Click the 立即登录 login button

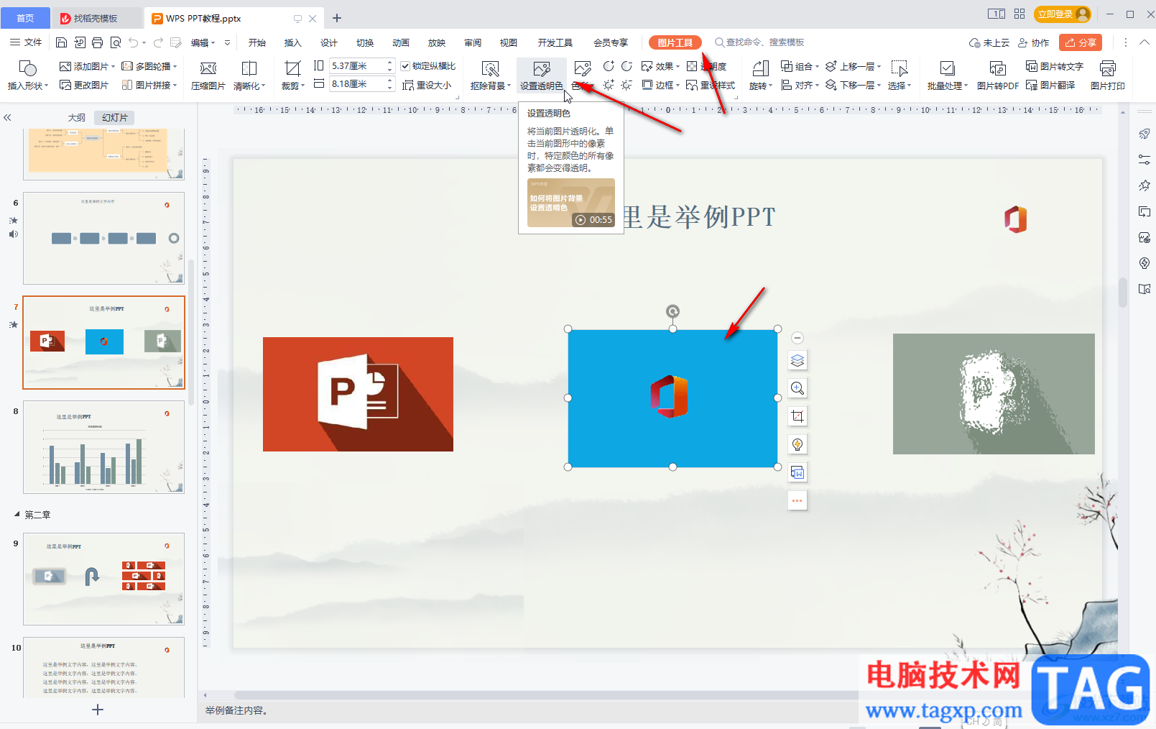(1063, 14)
